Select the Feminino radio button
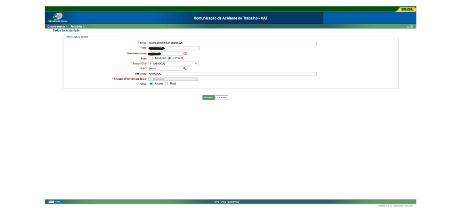This screenshot has width=457, height=211. click(x=169, y=58)
